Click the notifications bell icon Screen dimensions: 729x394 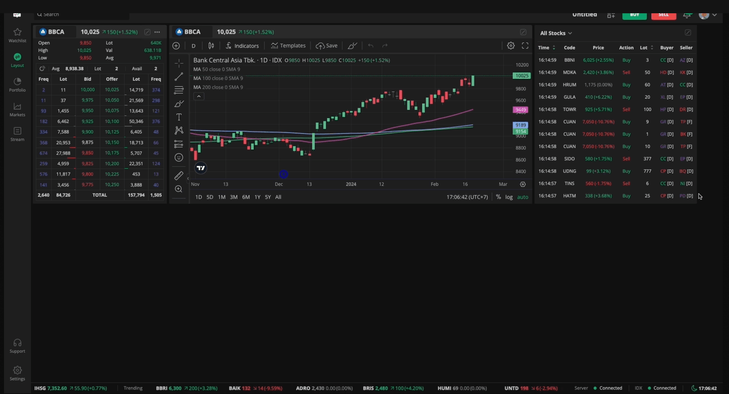[x=687, y=15]
